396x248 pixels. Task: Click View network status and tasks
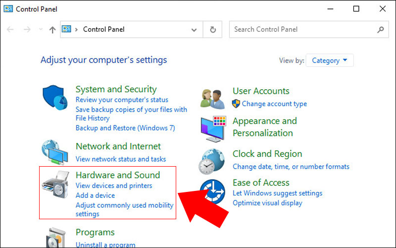(x=121, y=159)
